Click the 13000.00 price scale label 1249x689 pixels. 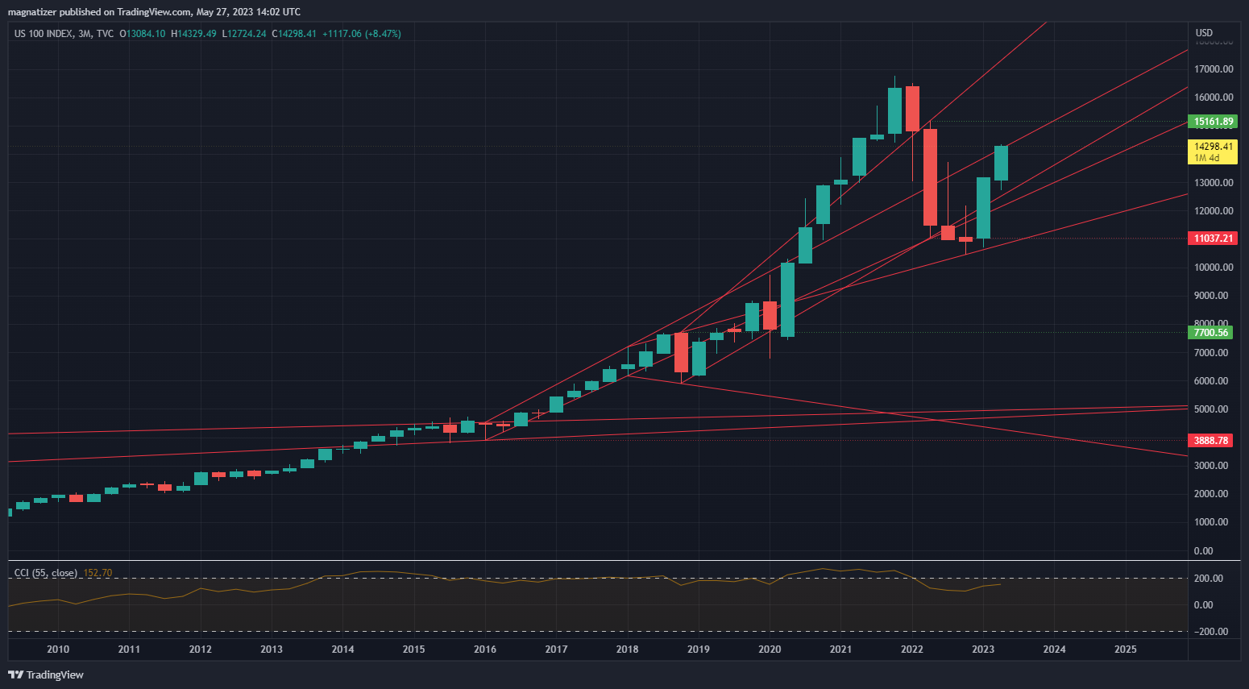click(1214, 183)
